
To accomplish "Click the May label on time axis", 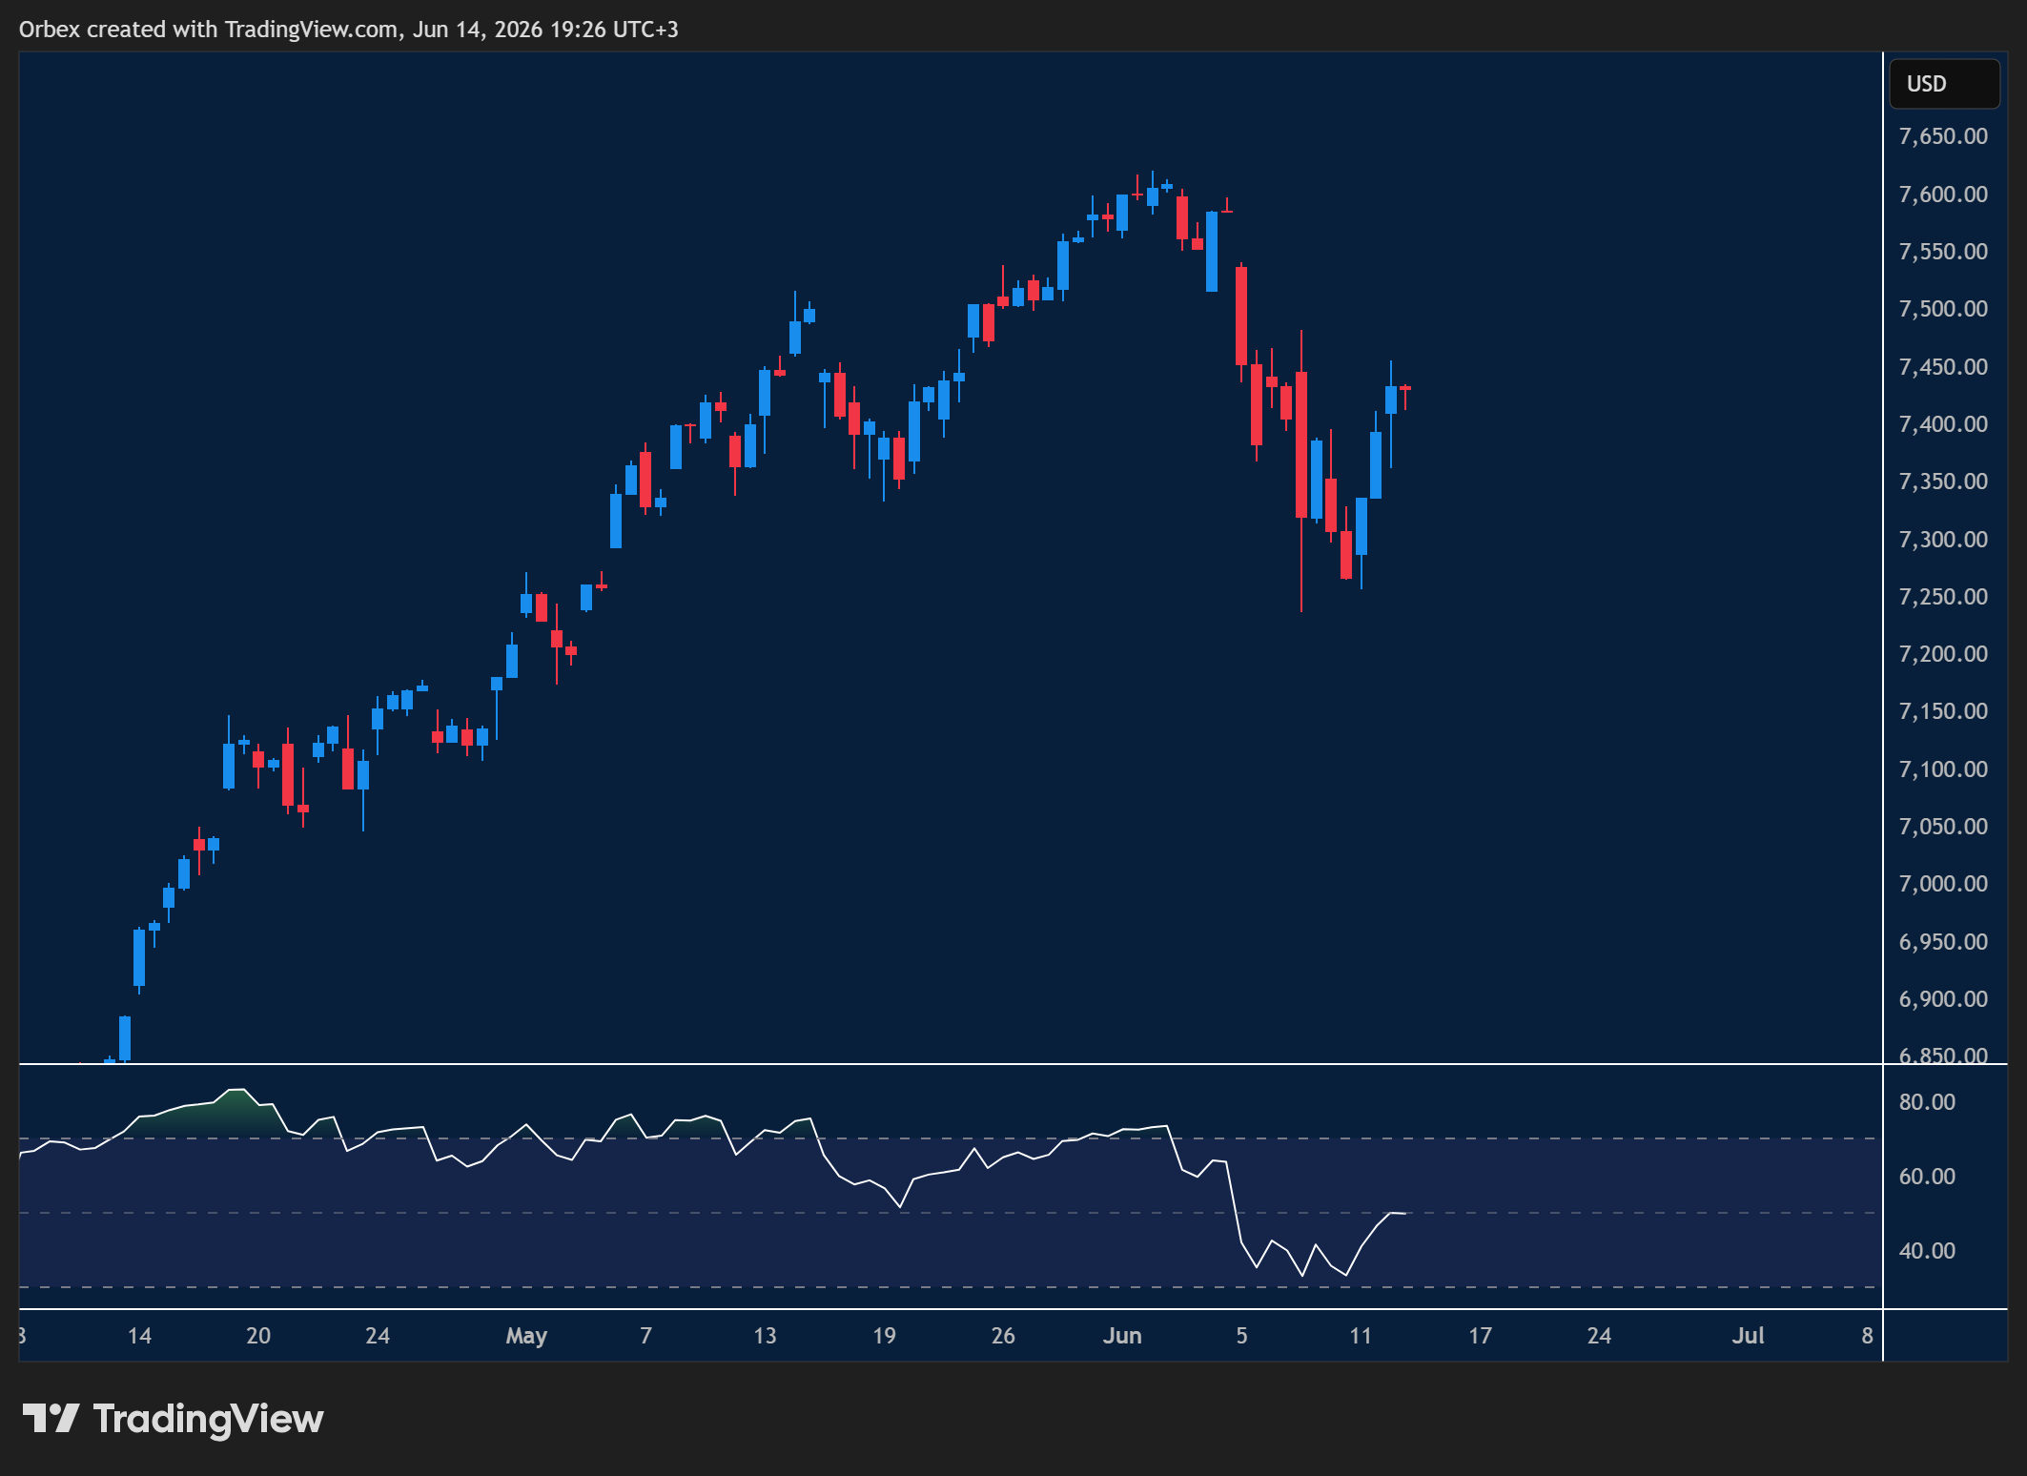I will (x=526, y=1337).
